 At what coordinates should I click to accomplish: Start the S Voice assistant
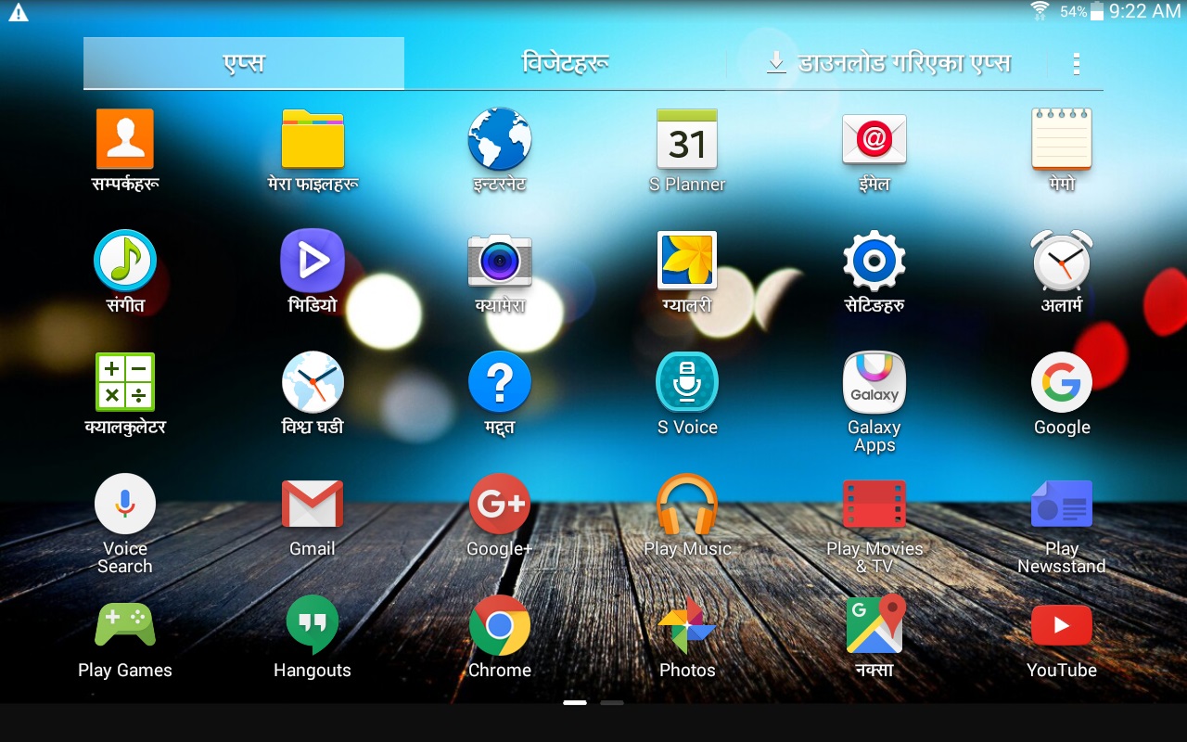686,381
